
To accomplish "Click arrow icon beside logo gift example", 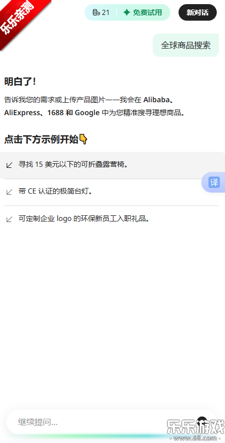I will [10, 219].
